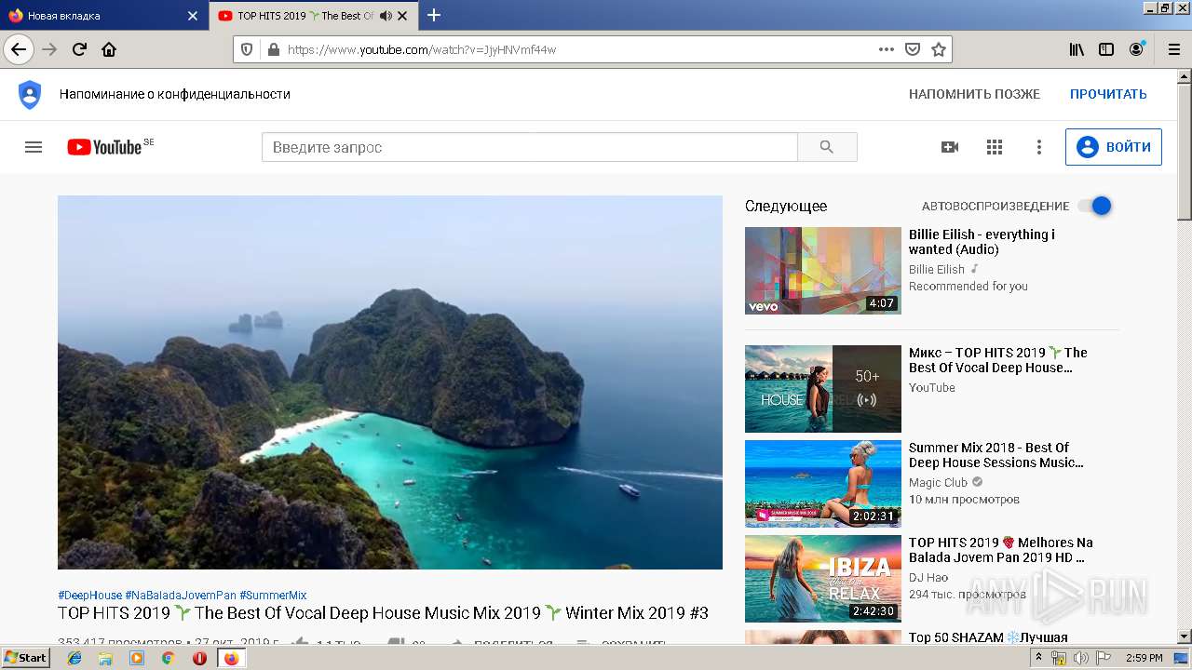Open page actions three-dot menu in address bar
Viewport: 1192px width, 670px height.
(887, 49)
